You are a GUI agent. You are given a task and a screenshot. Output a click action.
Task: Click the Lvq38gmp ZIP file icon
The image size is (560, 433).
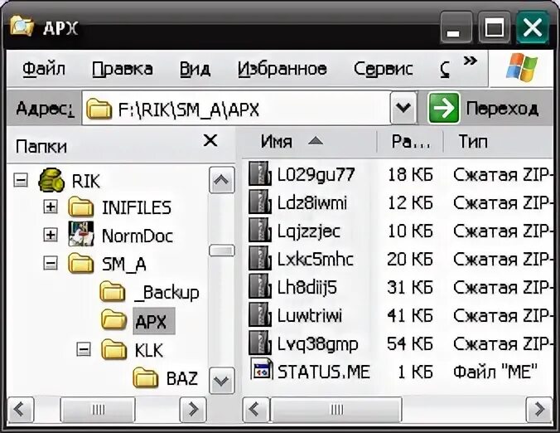coord(260,343)
